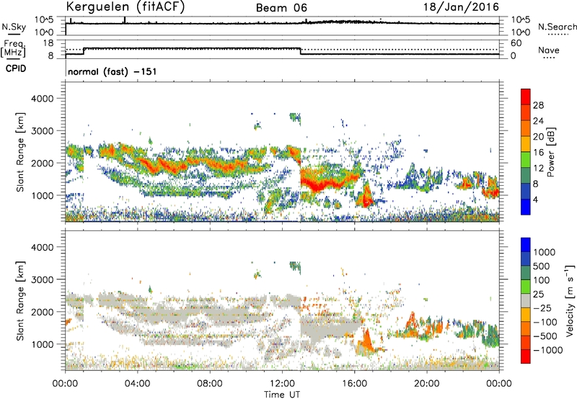Image resolution: width=577 pixels, height=399 pixels.
Task: Click the "24" Power colorbar label
Action: point(538,121)
